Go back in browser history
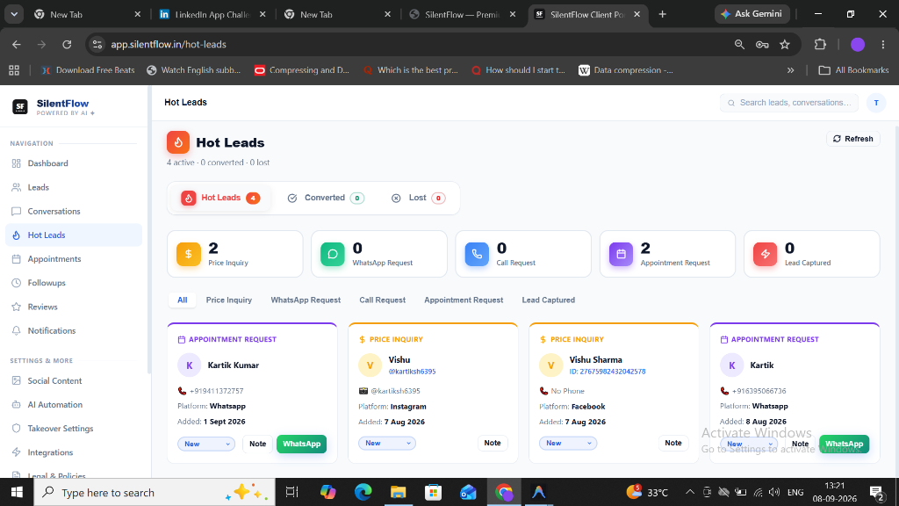Screen dimensions: 899x506 (17, 44)
